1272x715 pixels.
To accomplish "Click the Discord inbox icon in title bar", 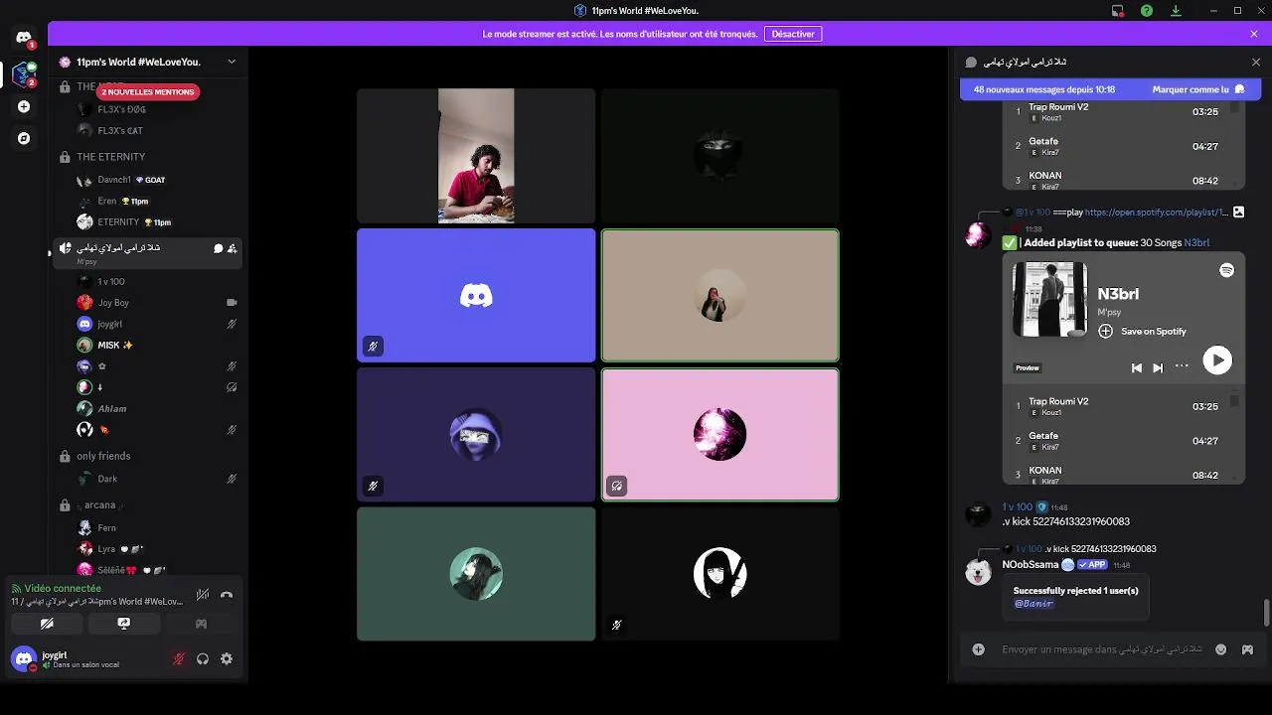I will [x=1118, y=11].
